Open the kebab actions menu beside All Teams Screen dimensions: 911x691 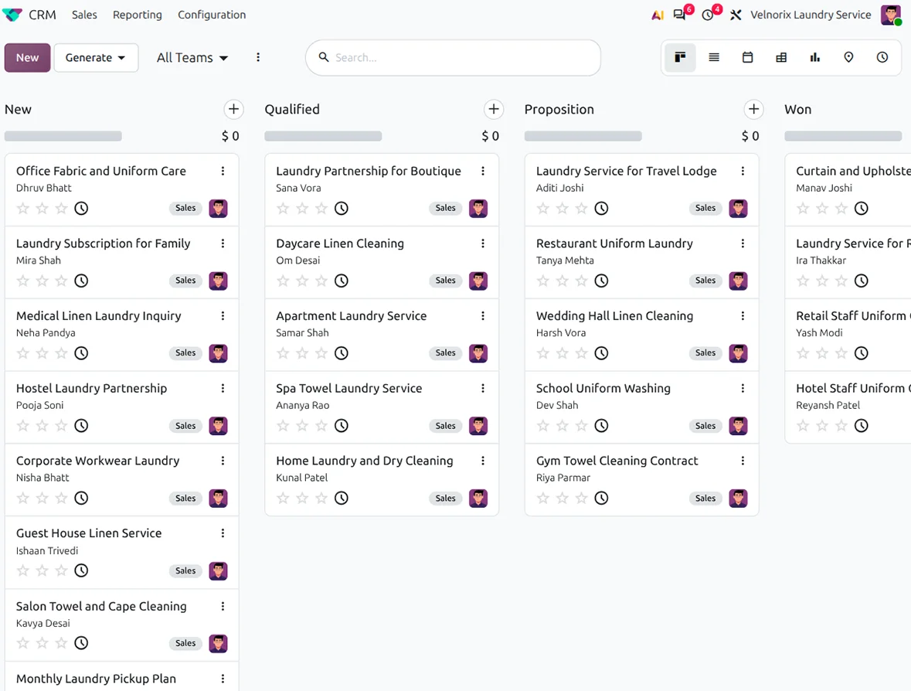(x=258, y=57)
